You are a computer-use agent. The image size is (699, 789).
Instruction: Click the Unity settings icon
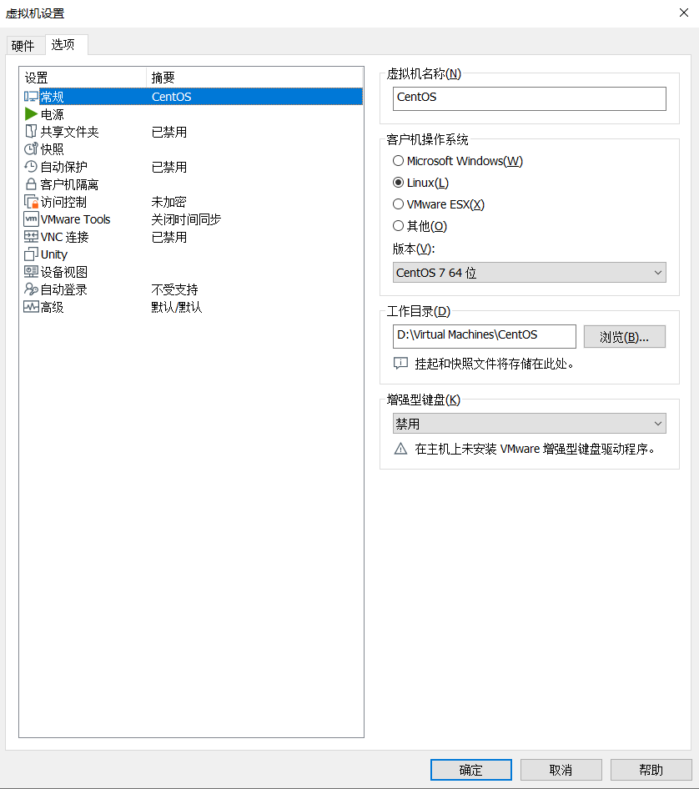(x=32, y=254)
